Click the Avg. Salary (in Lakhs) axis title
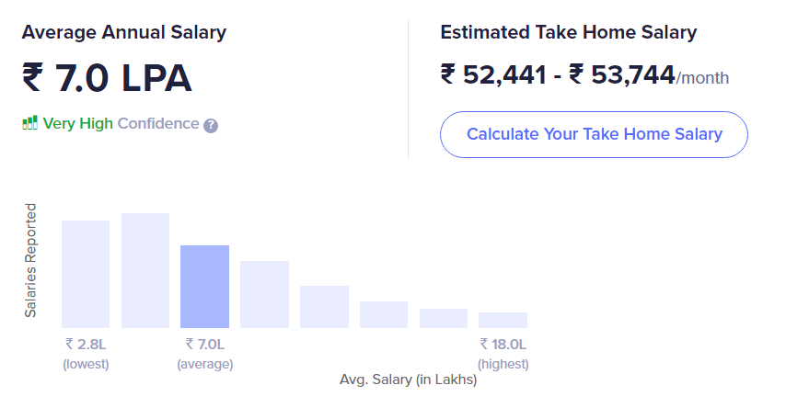 pos(408,380)
